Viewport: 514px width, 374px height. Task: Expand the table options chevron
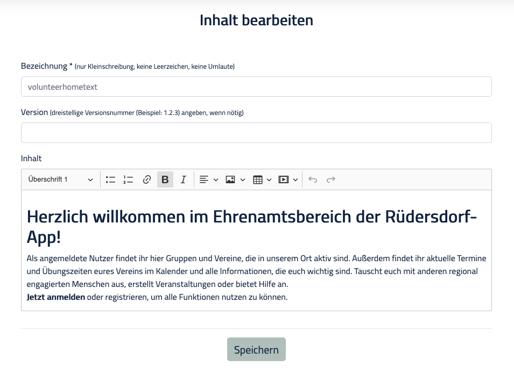pyautogui.click(x=270, y=179)
